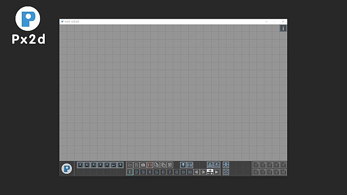This screenshot has height=195, width=347.
Task: Take a snapshot with the camera icon
Action: pos(143,165)
